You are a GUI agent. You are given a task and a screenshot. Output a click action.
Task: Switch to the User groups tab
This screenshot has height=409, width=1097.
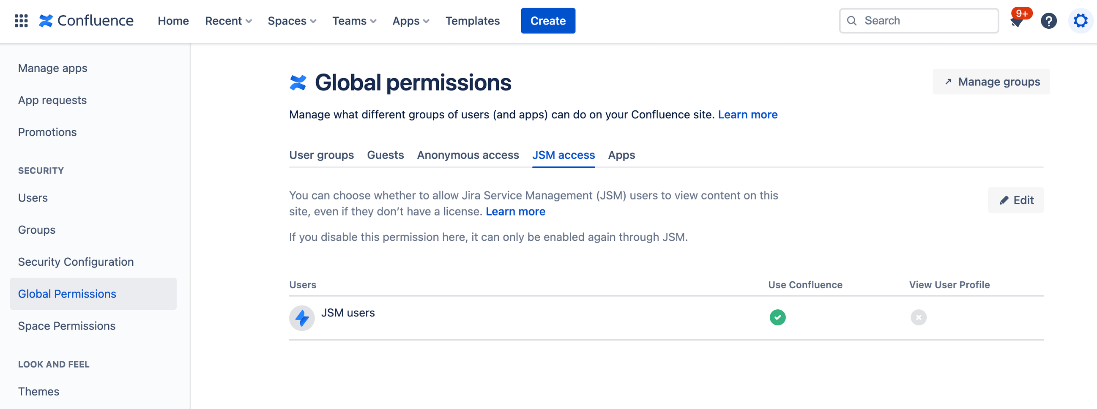click(321, 155)
